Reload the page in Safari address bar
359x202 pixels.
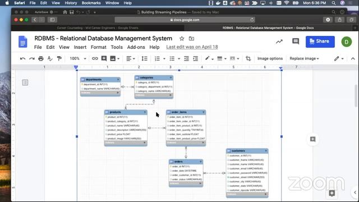point(252,20)
